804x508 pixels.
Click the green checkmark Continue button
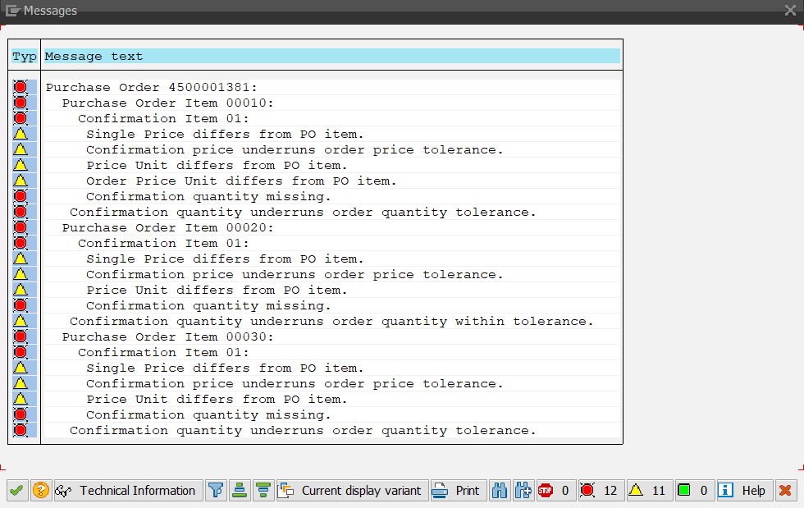tap(16, 491)
